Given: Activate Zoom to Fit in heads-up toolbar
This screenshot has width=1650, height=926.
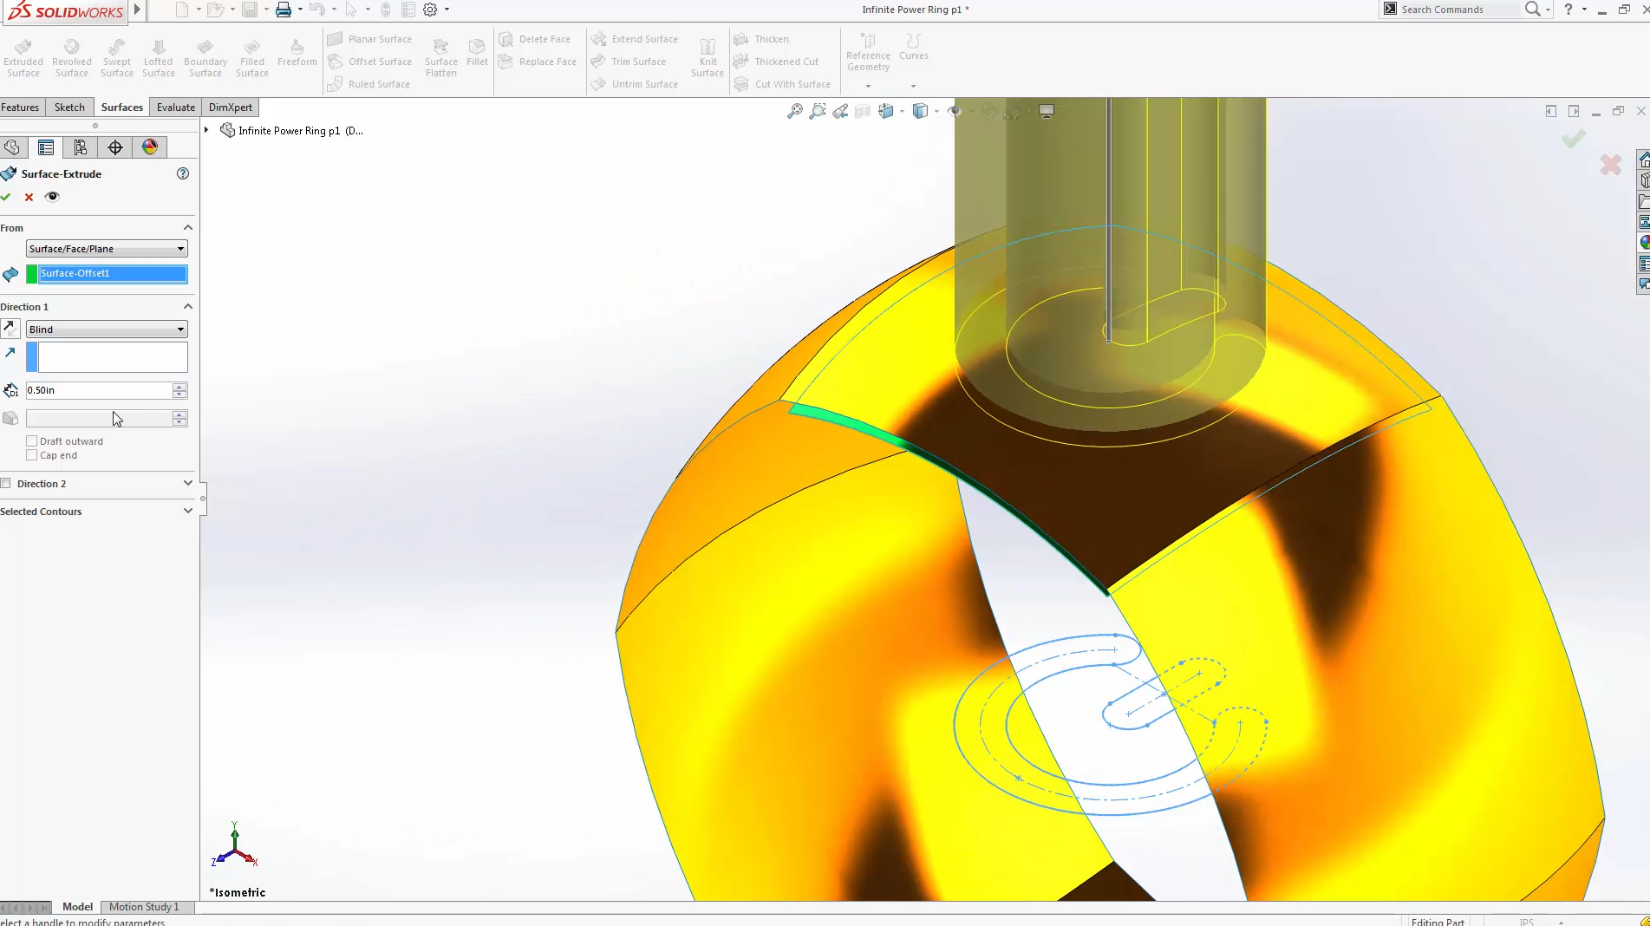Looking at the screenshot, I should pyautogui.click(x=793, y=112).
